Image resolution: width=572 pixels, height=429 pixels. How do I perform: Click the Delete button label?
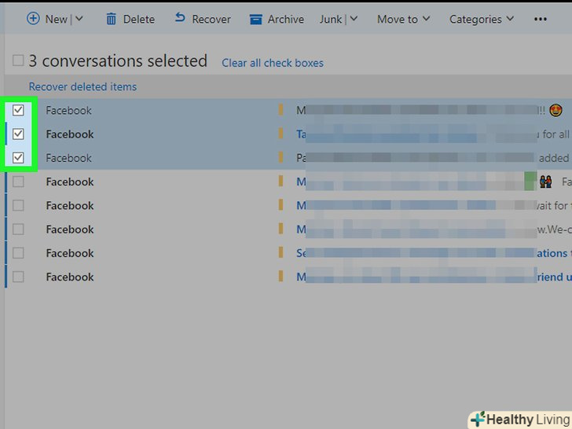[138, 19]
